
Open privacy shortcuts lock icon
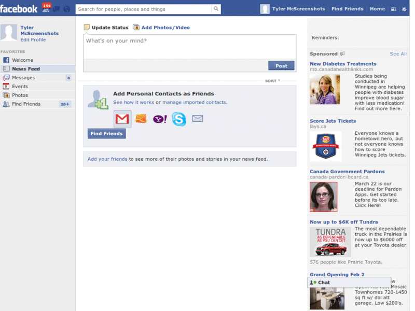(x=394, y=9)
